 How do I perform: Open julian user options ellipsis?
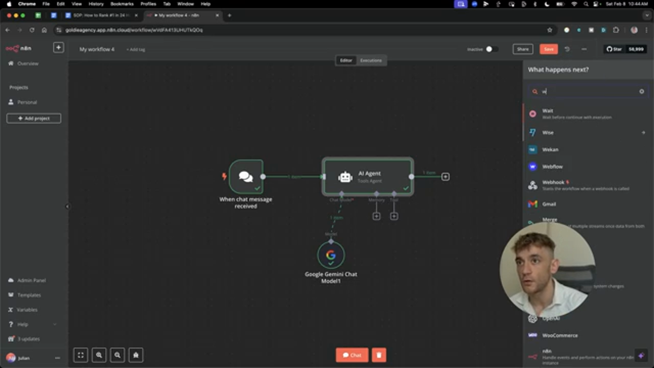(x=57, y=358)
